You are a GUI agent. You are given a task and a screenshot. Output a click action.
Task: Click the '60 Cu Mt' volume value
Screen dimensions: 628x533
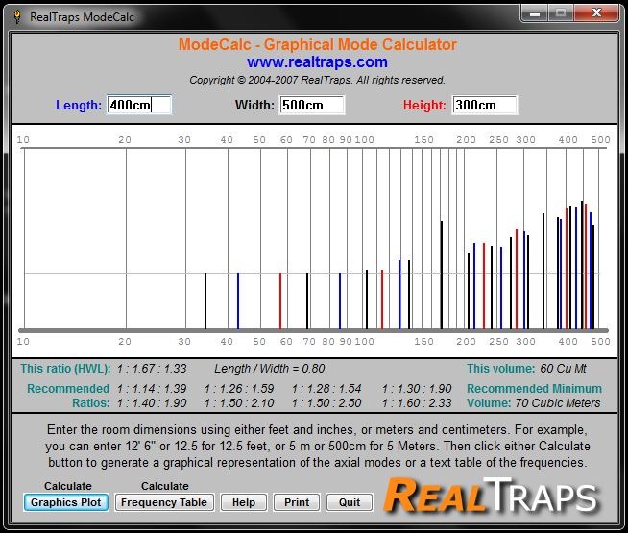click(563, 369)
